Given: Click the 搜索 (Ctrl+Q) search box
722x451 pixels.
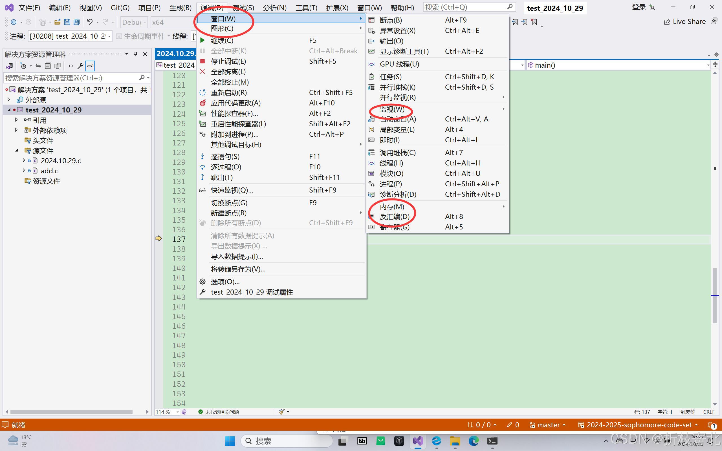Looking at the screenshot, I should (x=469, y=7).
